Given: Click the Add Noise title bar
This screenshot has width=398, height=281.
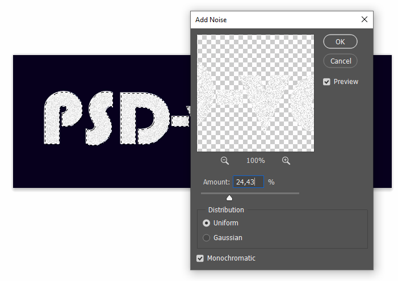Looking at the screenshot, I should 273,19.
